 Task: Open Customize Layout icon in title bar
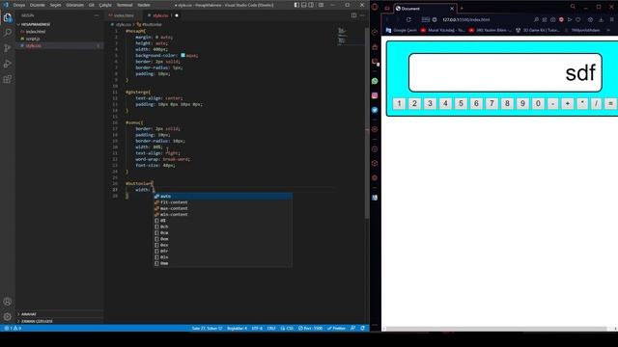[x=322, y=5]
